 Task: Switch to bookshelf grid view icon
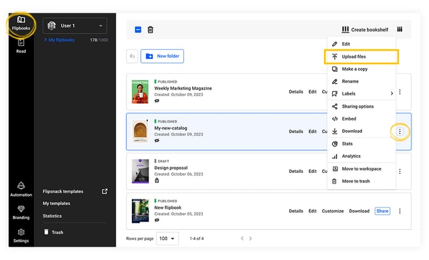tap(400, 29)
